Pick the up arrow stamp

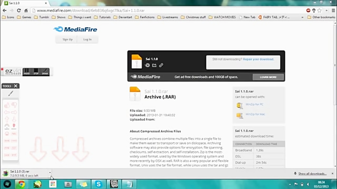point(7,119)
